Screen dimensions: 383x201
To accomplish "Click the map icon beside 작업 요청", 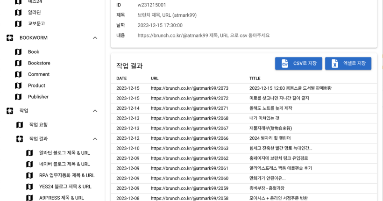I will coord(20,125).
